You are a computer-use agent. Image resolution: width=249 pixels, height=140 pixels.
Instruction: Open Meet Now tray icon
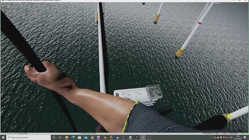click(215, 137)
